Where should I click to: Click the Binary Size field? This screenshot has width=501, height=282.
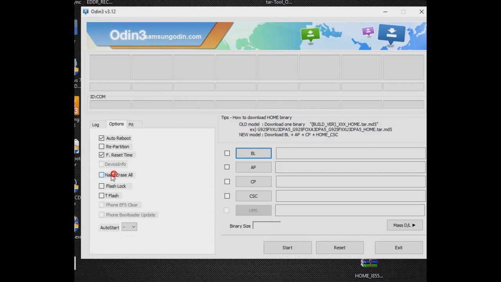coord(267,226)
